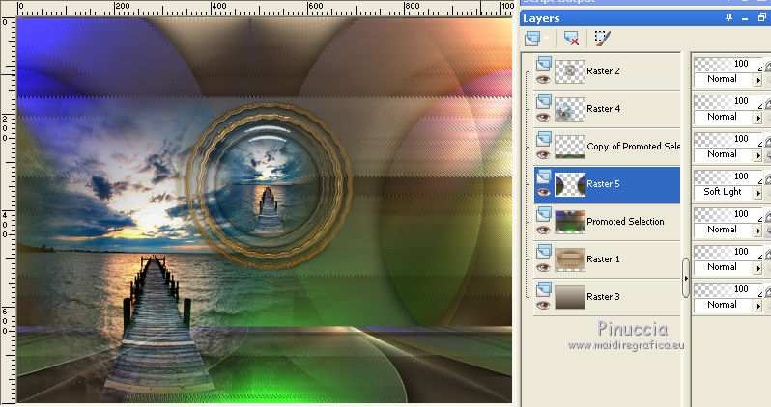Viewport: 771px width, 407px height.
Task: Adjust Promoted Selection opacity slider
Action: [x=728, y=214]
